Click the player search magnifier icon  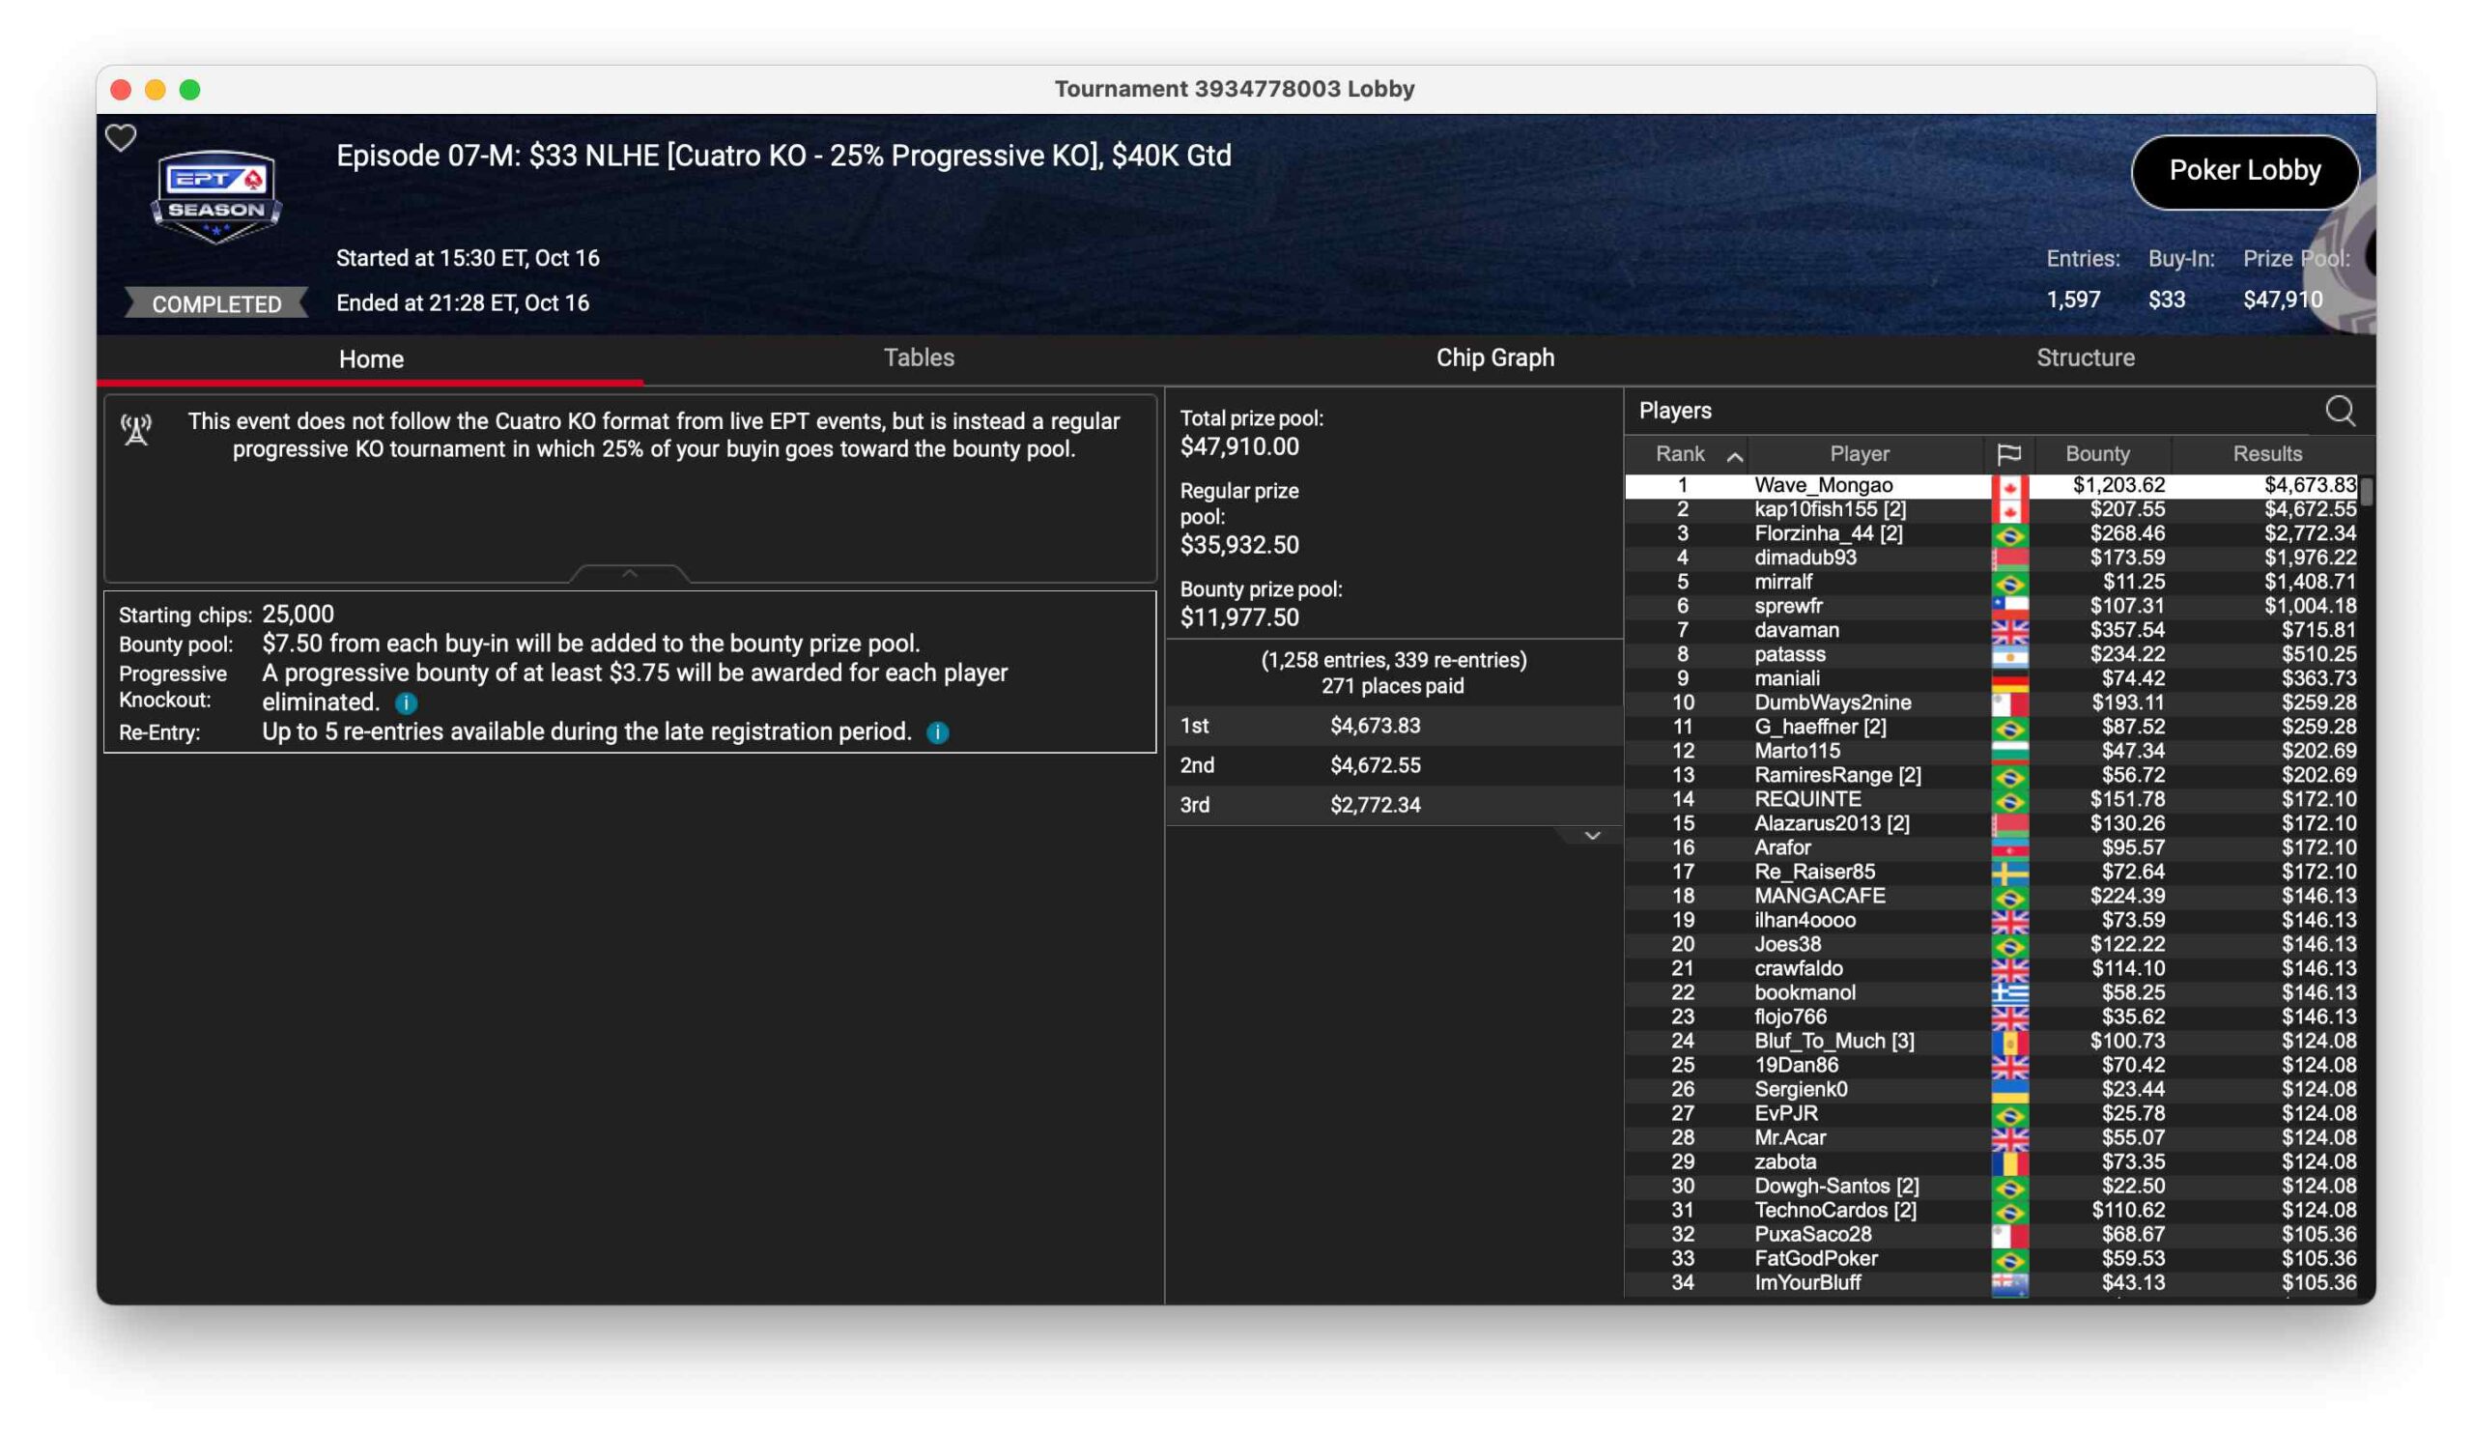(2339, 411)
